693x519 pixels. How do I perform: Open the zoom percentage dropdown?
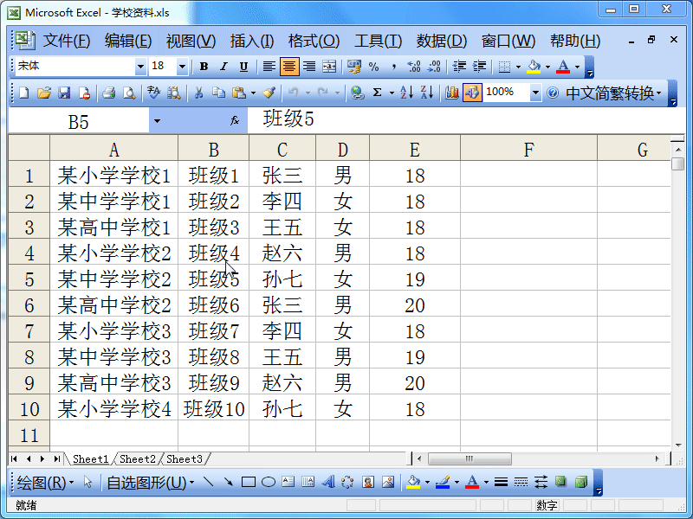pyautogui.click(x=535, y=93)
